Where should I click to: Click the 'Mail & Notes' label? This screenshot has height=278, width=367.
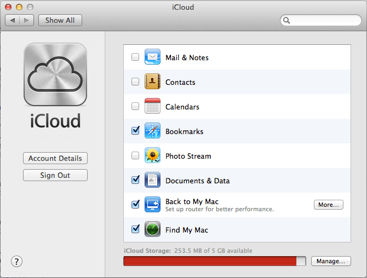(187, 57)
